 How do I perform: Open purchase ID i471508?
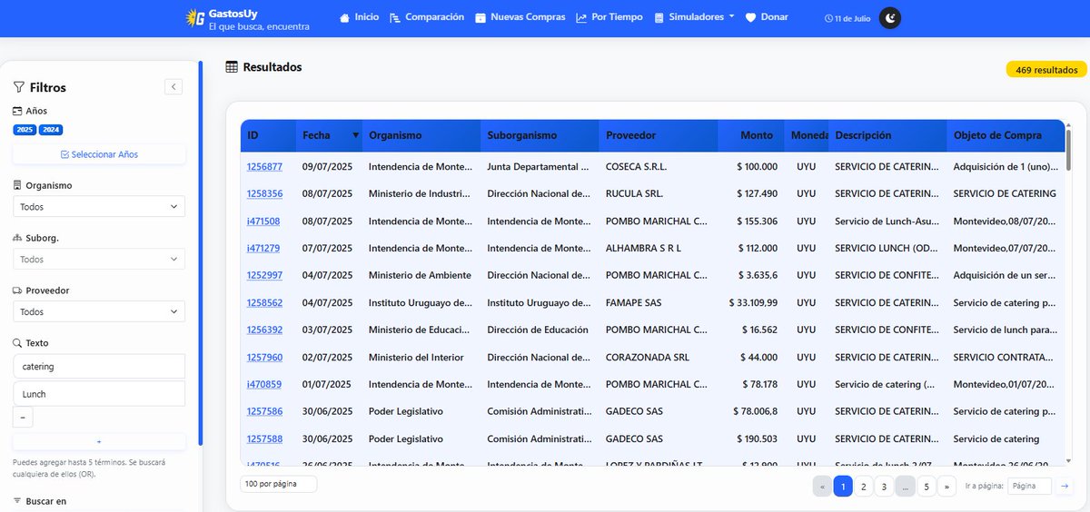(263, 221)
